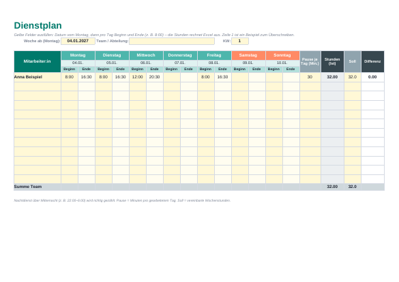This screenshot has height=282, width=399.
Task: Click Anna Beispiel's Differenz value 0.00
Action: tap(372, 77)
